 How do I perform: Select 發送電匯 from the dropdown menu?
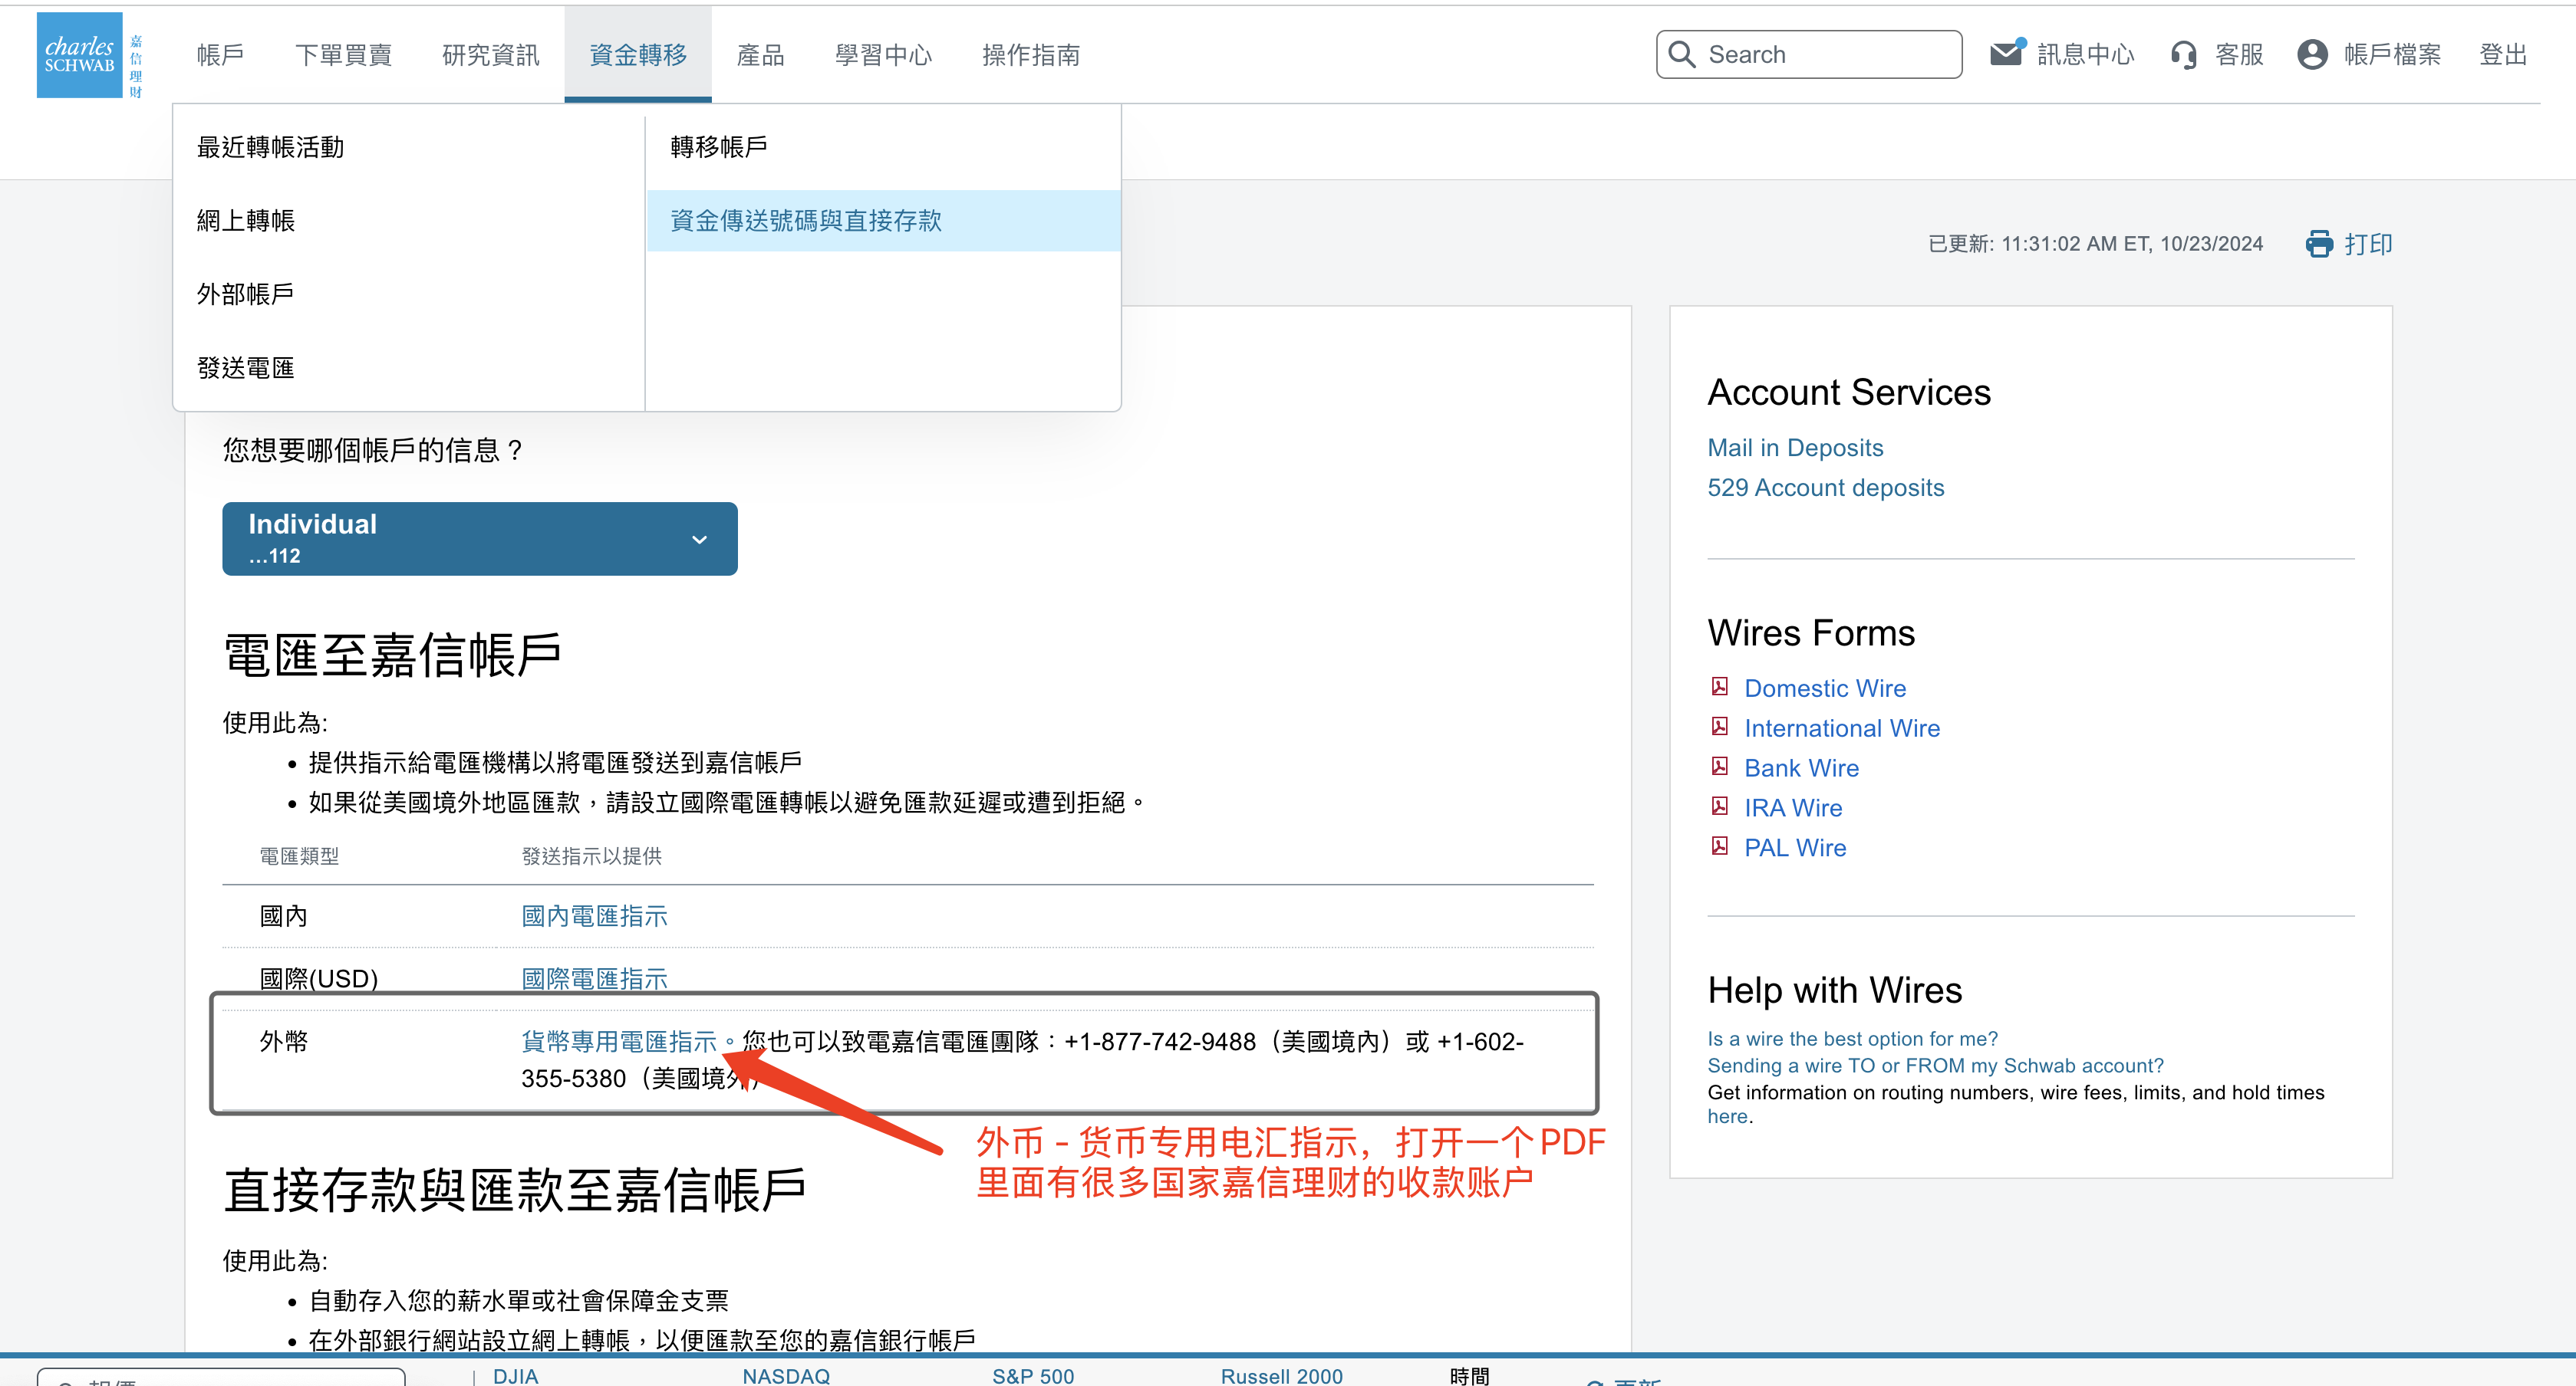(246, 368)
